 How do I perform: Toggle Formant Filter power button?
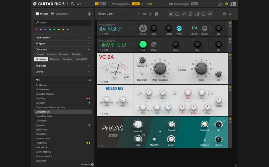[230, 39]
